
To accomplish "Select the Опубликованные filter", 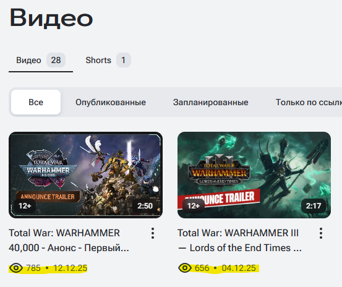I will click(x=111, y=102).
